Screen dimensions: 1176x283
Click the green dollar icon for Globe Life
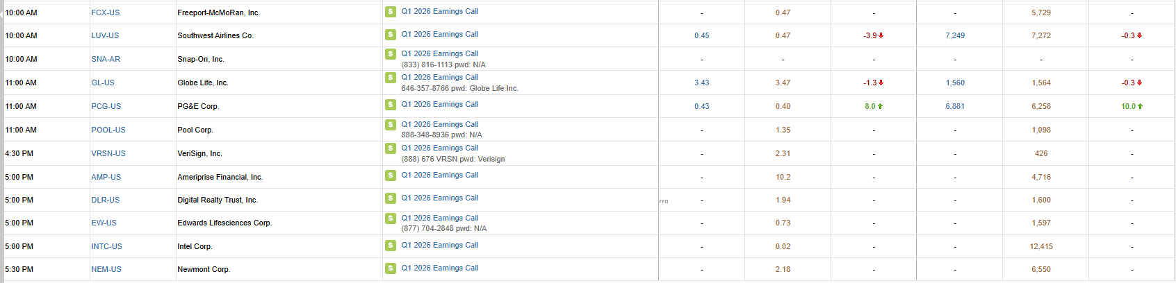point(391,78)
